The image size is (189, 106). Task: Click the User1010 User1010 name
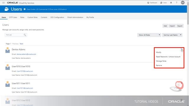(21, 66)
